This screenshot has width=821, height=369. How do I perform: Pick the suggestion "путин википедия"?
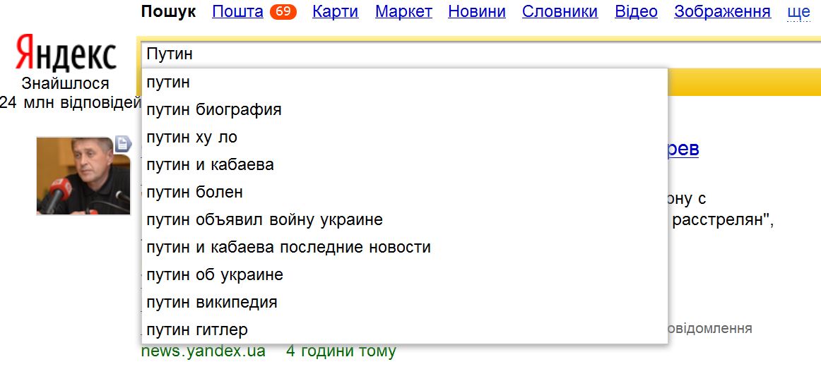pyautogui.click(x=212, y=302)
